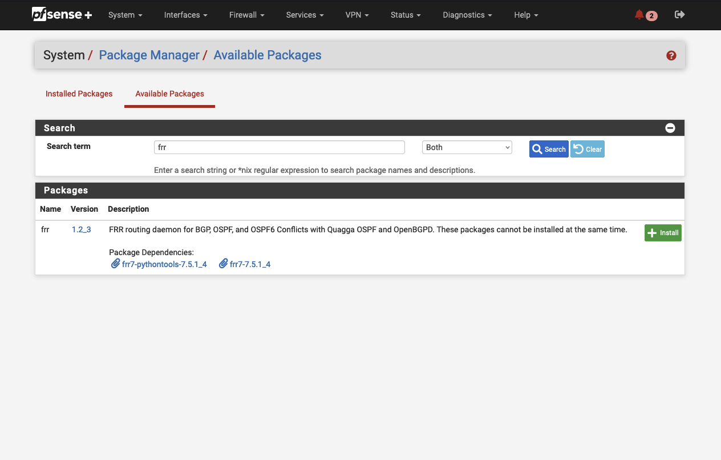The height and width of the screenshot is (460, 721).
Task: Click the help question mark icon
Action: 671,55
